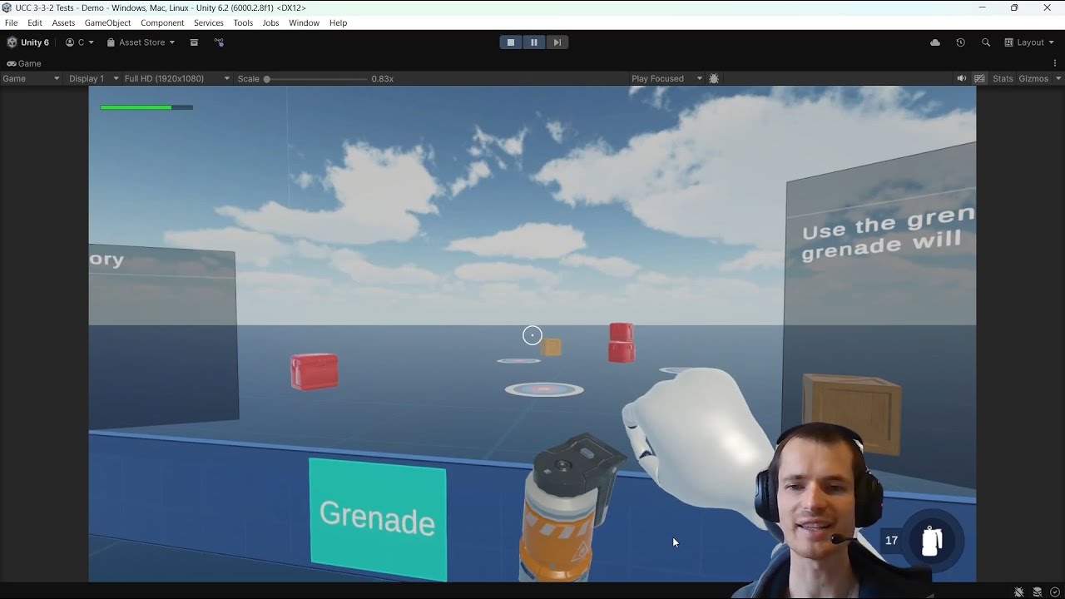Image resolution: width=1065 pixels, height=599 pixels.
Task: Open the Package Manager box icon
Action: click(194, 42)
